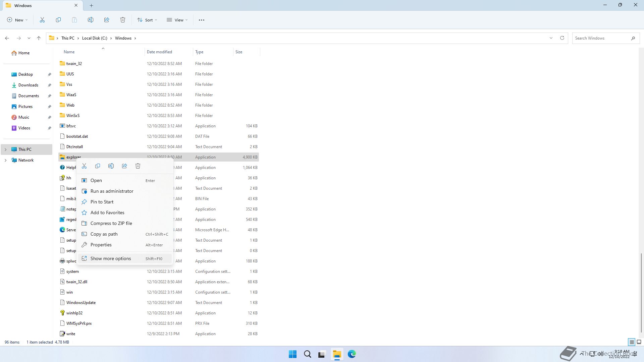This screenshot has width=644, height=362.
Task: Open the Sort dropdown menu
Action: (147, 20)
